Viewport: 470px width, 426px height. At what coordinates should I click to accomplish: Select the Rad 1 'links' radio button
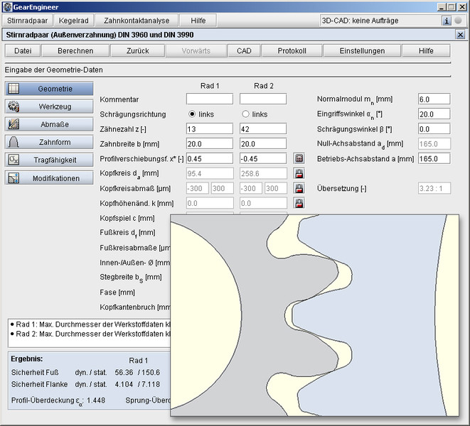(x=193, y=114)
